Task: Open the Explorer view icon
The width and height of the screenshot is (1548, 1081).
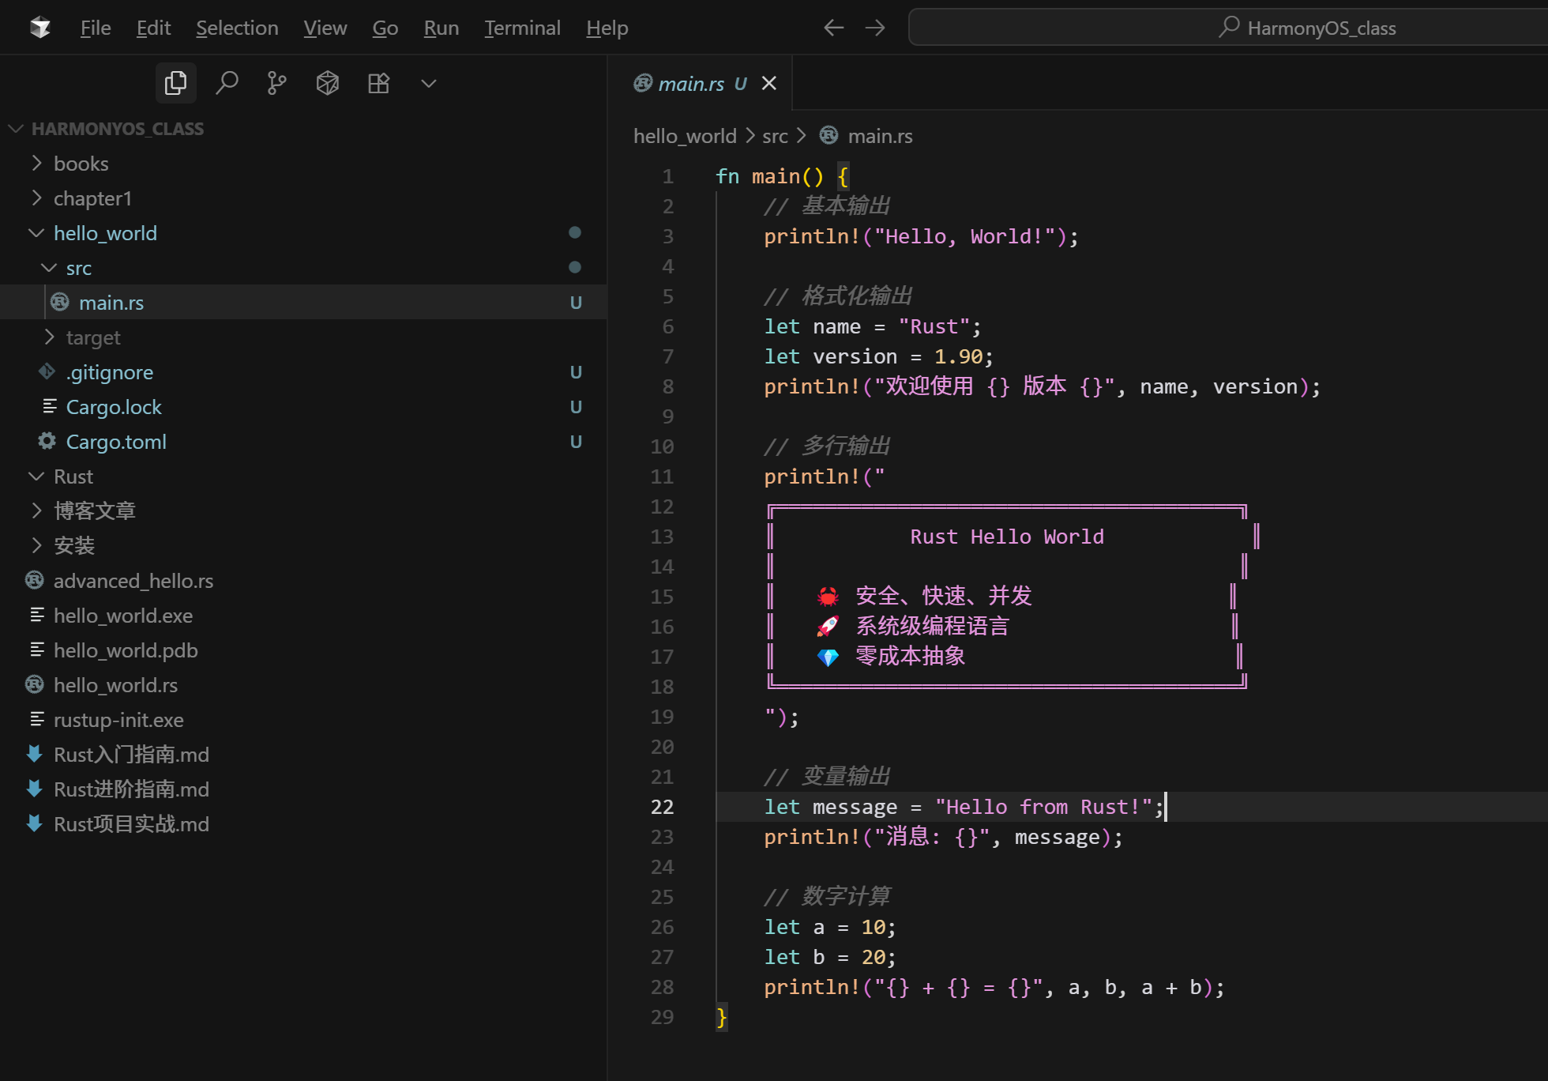Action: tap(175, 83)
